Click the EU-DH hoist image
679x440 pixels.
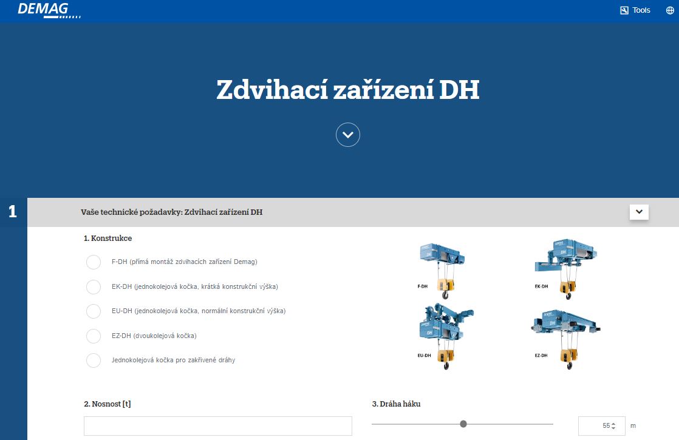tap(446, 337)
